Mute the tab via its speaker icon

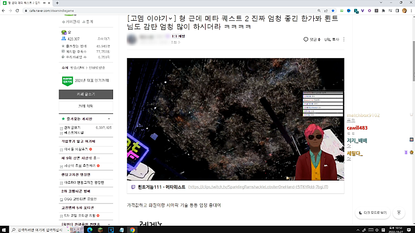coord(44,3)
